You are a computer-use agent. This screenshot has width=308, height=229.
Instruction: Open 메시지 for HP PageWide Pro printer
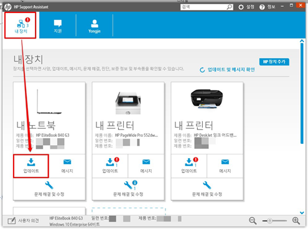coord(146,166)
